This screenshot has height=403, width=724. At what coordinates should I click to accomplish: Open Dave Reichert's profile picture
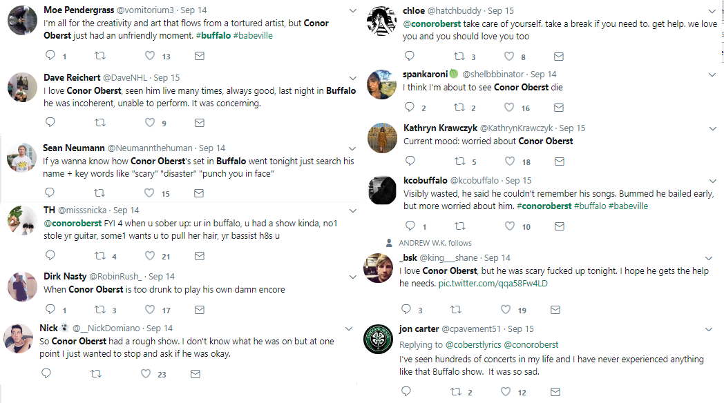tap(22, 88)
